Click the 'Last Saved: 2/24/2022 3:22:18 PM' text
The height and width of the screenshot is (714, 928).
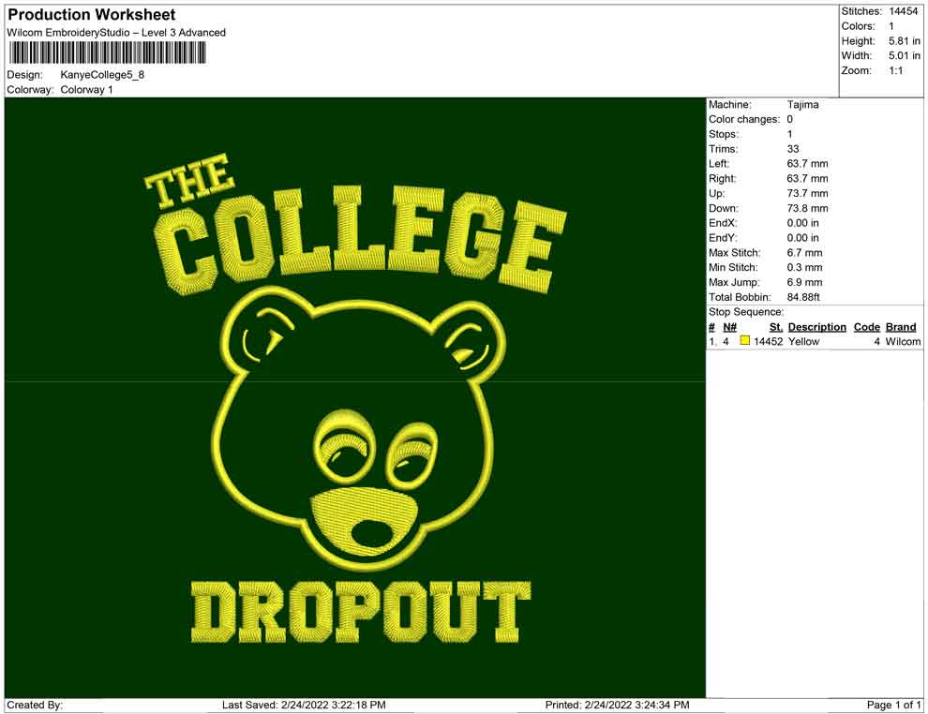pyautogui.click(x=305, y=705)
